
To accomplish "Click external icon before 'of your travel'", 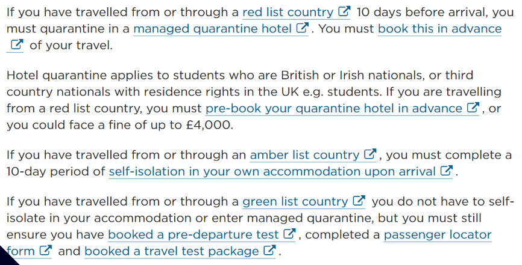I will coord(17,44).
